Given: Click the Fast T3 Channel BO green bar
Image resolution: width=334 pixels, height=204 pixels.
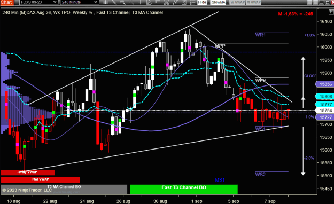Looking at the screenshot, I should click(x=184, y=189).
